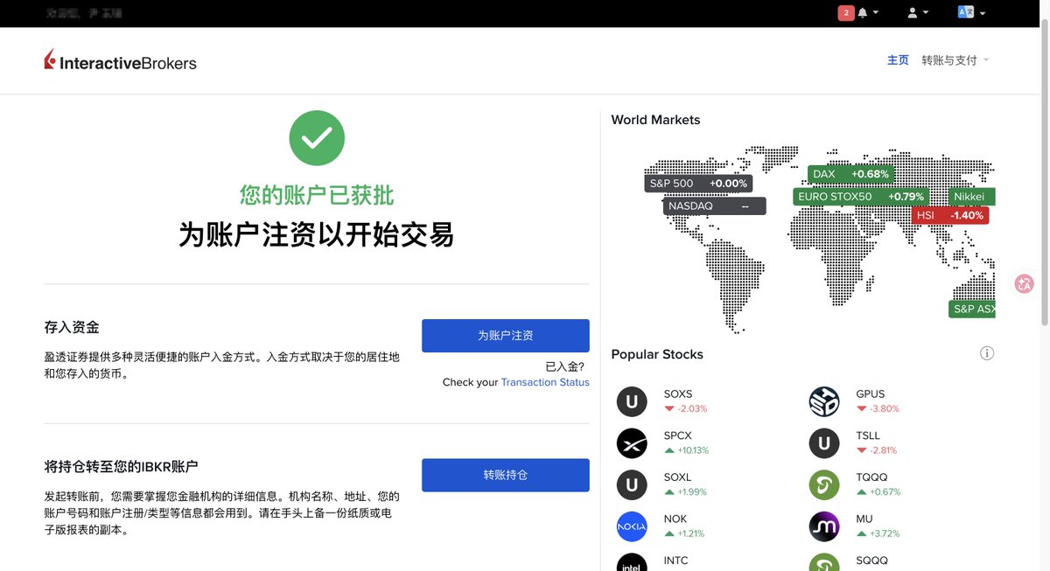Expand the notifications dropdown arrow

click(876, 13)
